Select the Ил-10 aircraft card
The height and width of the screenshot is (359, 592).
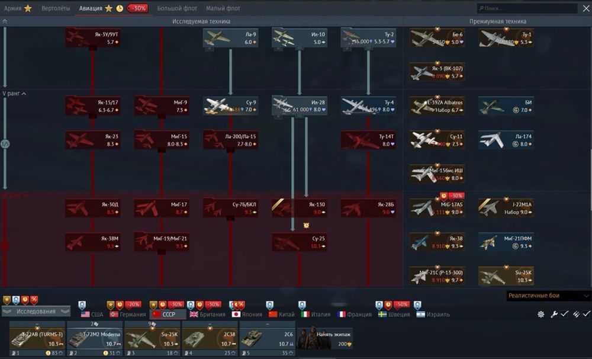click(300, 38)
